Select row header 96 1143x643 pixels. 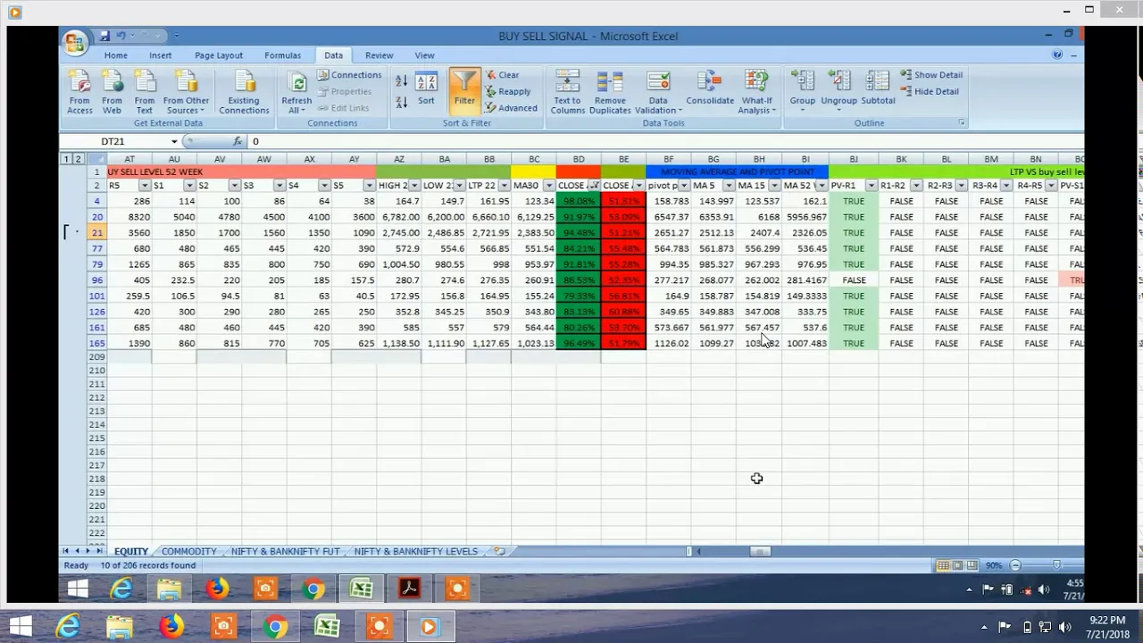click(x=96, y=280)
